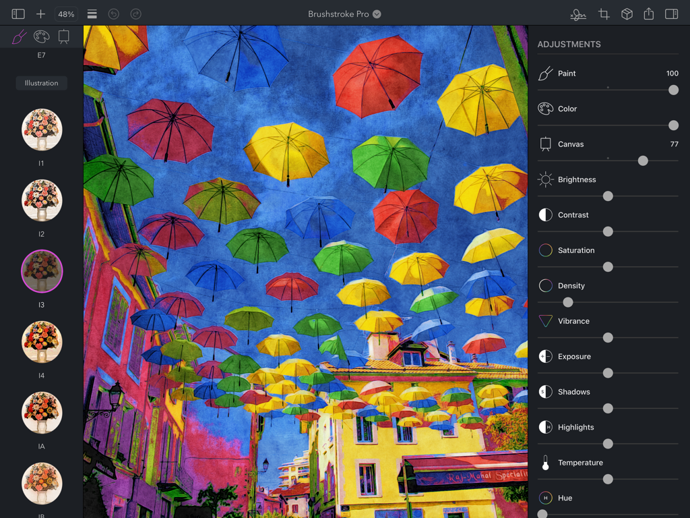Select the currently active I3 preset
Screen dimensions: 690x518
point(42,271)
